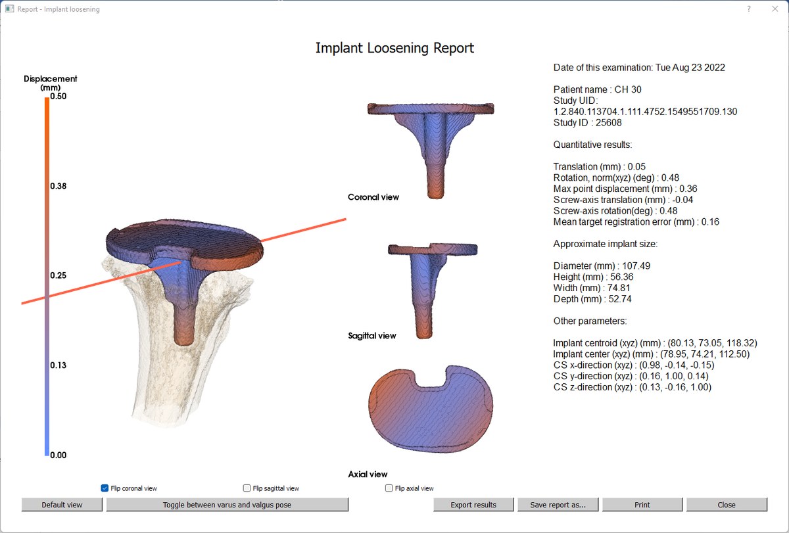789x533 pixels.
Task: Click 'Screw-axis rotation(deg) : 0.48' line
Action: (615, 211)
